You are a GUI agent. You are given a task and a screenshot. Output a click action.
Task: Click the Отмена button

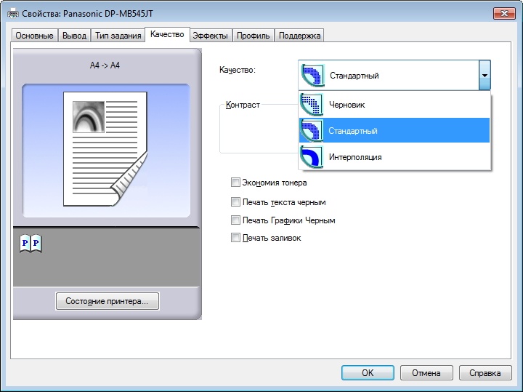click(426, 372)
